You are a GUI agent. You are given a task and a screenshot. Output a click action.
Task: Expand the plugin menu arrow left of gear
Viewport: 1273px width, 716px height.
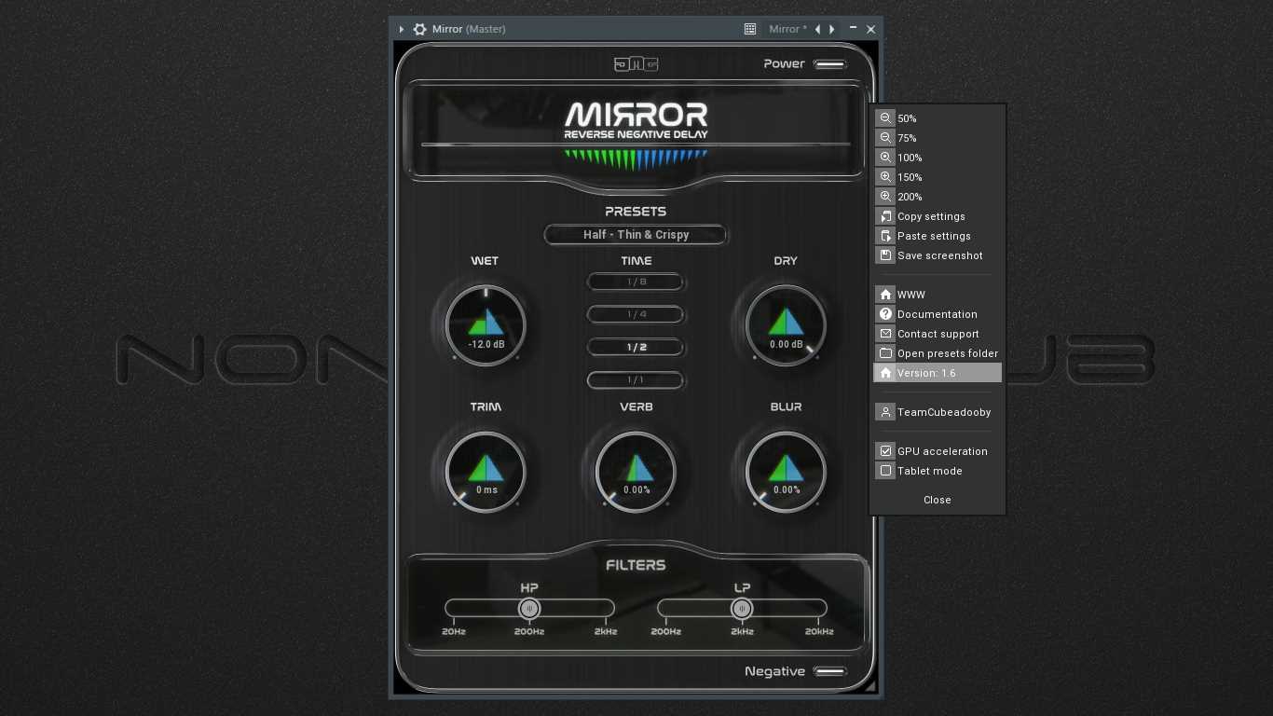tap(402, 29)
